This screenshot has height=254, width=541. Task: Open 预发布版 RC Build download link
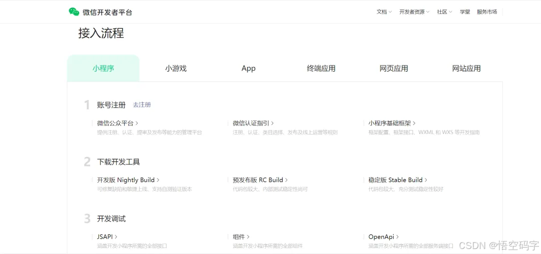pos(260,179)
